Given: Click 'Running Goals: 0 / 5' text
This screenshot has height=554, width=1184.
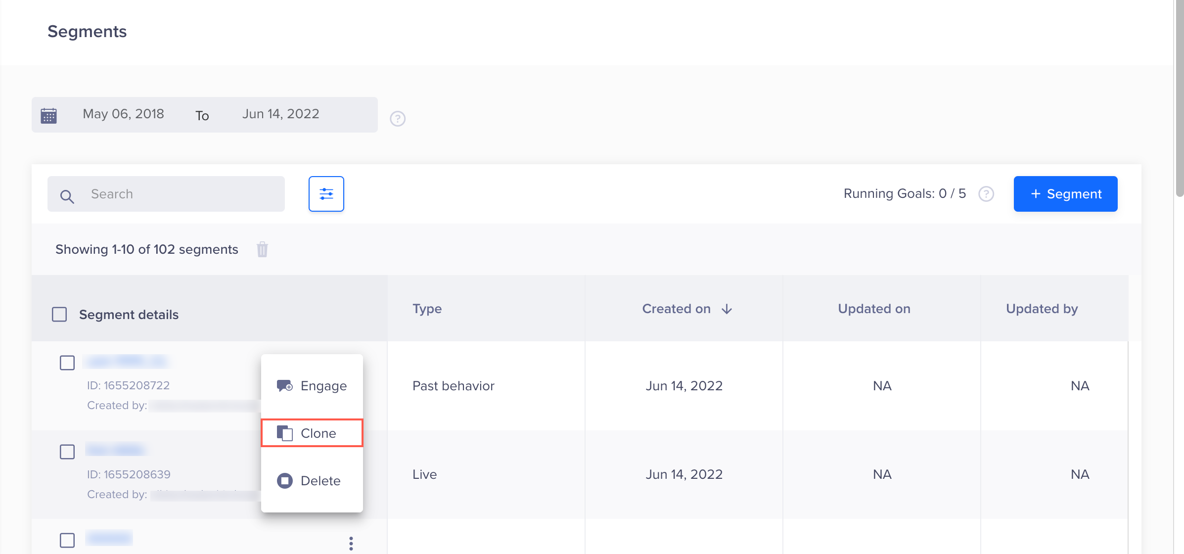Looking at the screenshot, I should click(905, 193).
